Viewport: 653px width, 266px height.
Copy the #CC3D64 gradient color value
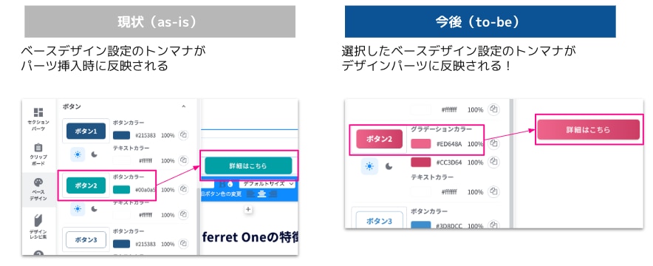pos(493,162)
